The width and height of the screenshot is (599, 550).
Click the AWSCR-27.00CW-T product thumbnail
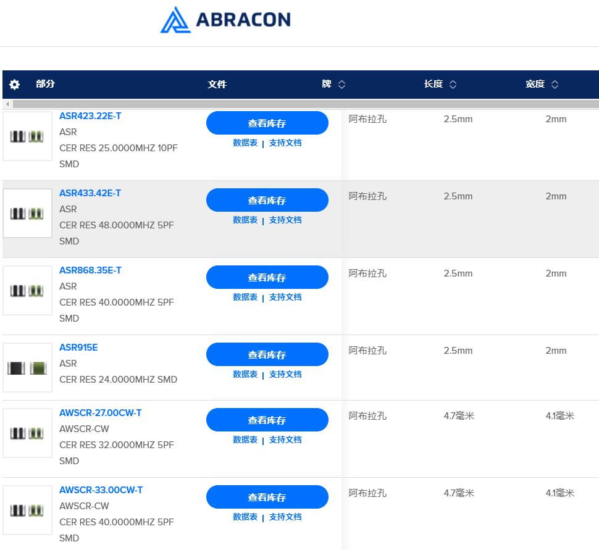coord(27,433)
